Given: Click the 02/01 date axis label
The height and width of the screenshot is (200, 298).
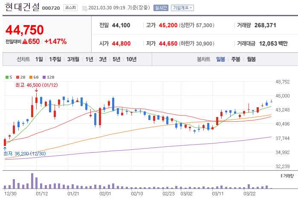Looking at the screenshot, I should [105, 194].
